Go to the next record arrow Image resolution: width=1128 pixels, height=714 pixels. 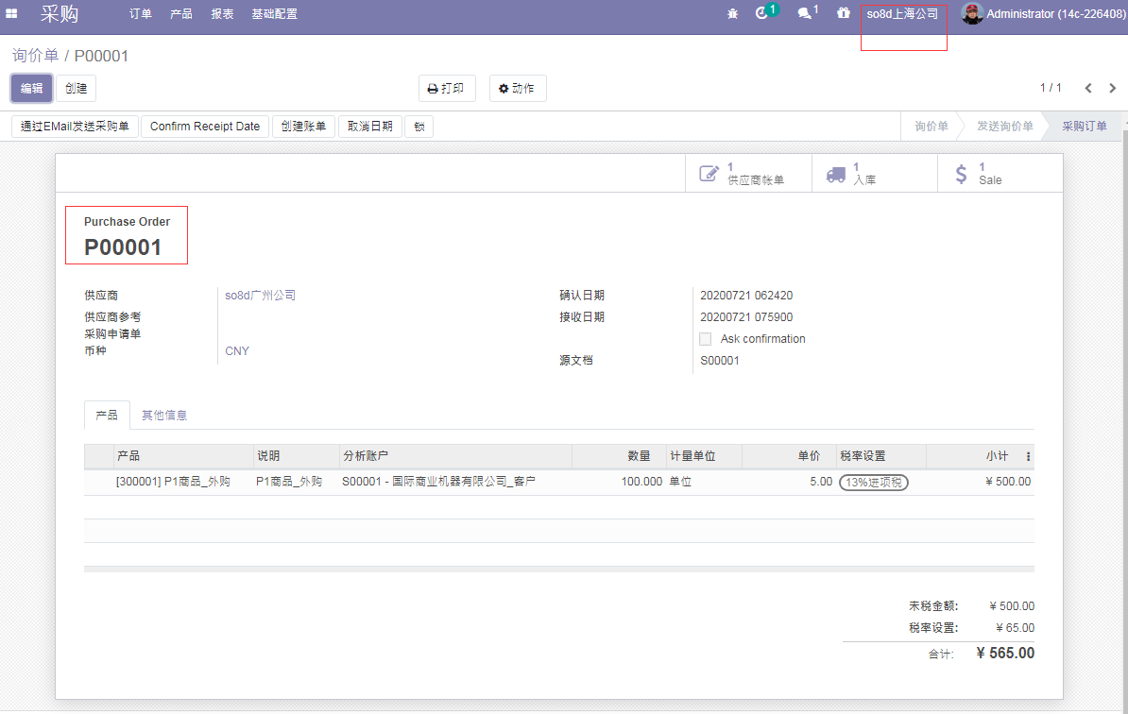coord(1112,88)
